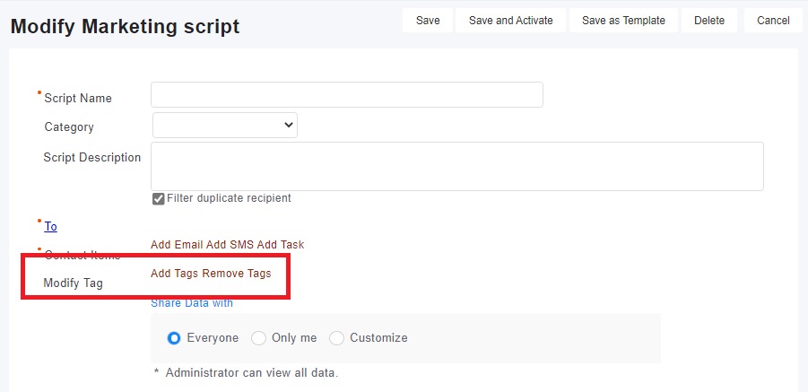Delete the marketing script
Image resolution: width=808 pixels, height=392 pixels.
tap(708, 21)
